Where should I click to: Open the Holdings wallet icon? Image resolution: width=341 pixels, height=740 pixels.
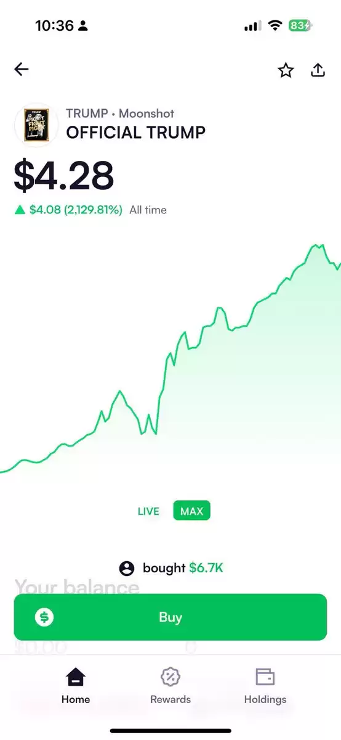[x=265, y=677]
